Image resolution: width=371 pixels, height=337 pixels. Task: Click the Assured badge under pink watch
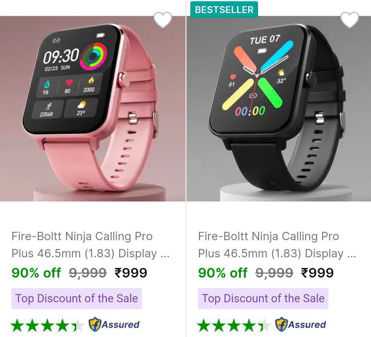coord(114,324)
